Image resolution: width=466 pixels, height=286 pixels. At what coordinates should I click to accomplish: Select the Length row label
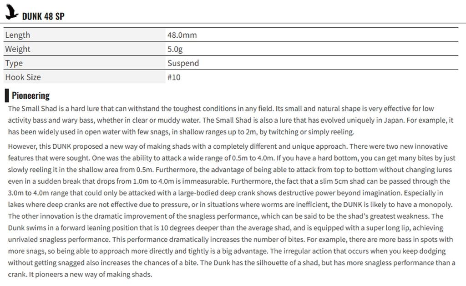tap(18, 35)
